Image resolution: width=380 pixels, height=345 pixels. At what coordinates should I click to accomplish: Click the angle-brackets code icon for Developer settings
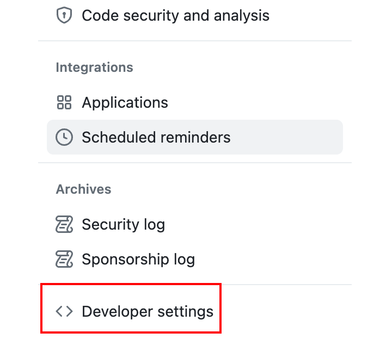[x=64, y=311]
